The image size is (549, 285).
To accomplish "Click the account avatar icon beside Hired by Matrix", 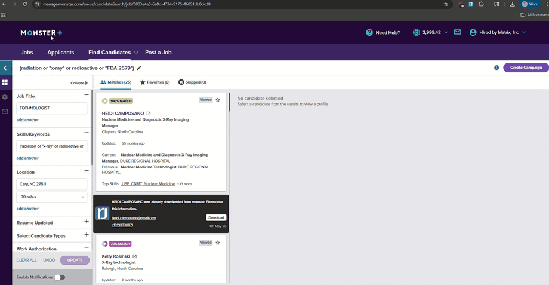I will (x=473, y=33).
